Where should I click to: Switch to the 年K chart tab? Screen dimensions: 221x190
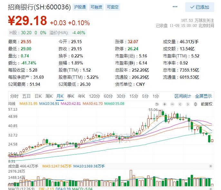[82, 96]
